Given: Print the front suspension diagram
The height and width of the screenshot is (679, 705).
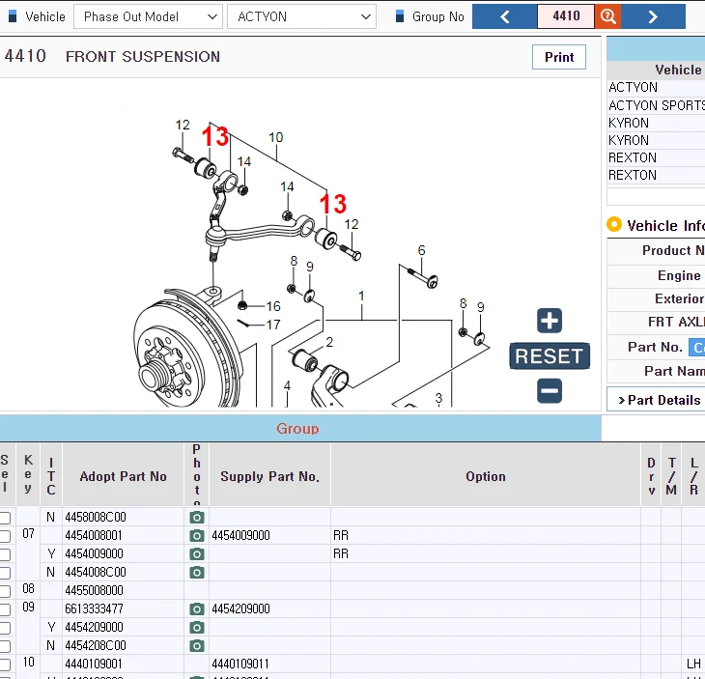Looking at the screenshot, I should (559, 57).
